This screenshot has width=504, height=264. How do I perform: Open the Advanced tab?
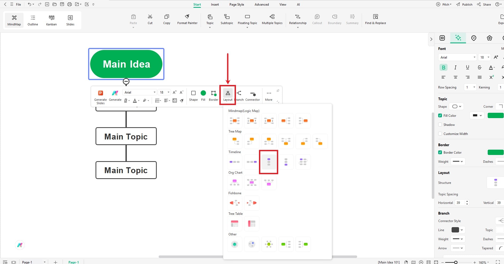262,5
